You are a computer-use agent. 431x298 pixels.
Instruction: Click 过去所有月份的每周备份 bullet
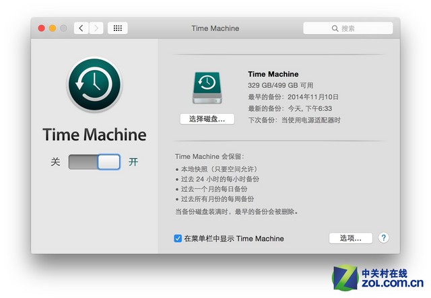coord(215,199)
